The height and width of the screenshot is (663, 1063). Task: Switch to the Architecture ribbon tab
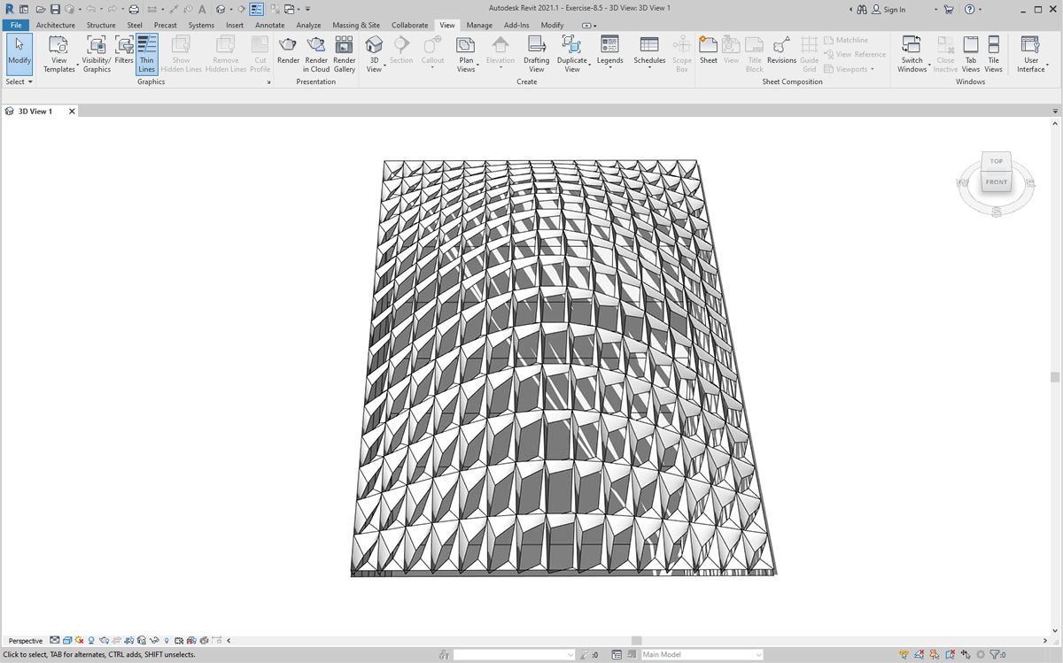click(x=56, y=25)
